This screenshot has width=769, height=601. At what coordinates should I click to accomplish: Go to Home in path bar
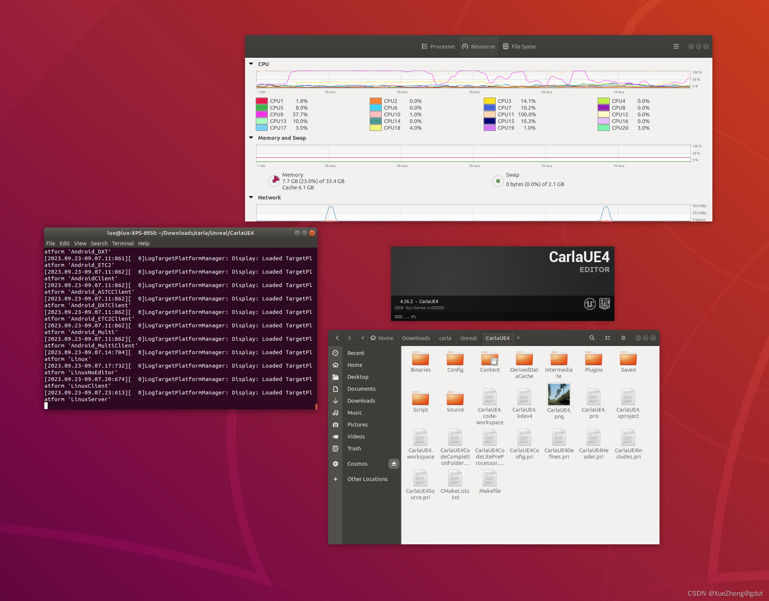tap(382, 338)
